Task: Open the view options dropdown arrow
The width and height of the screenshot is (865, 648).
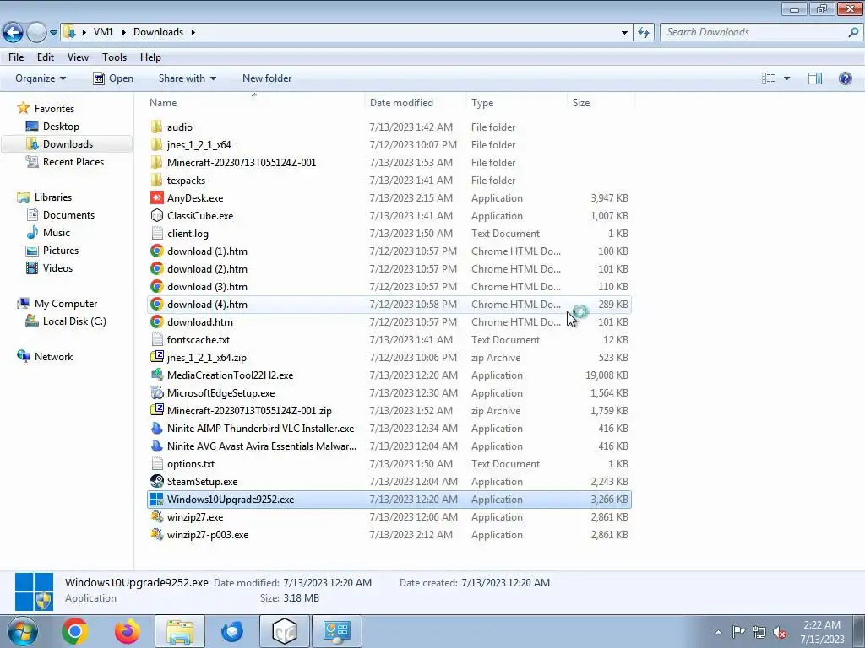Action: (x=786, y=78)
